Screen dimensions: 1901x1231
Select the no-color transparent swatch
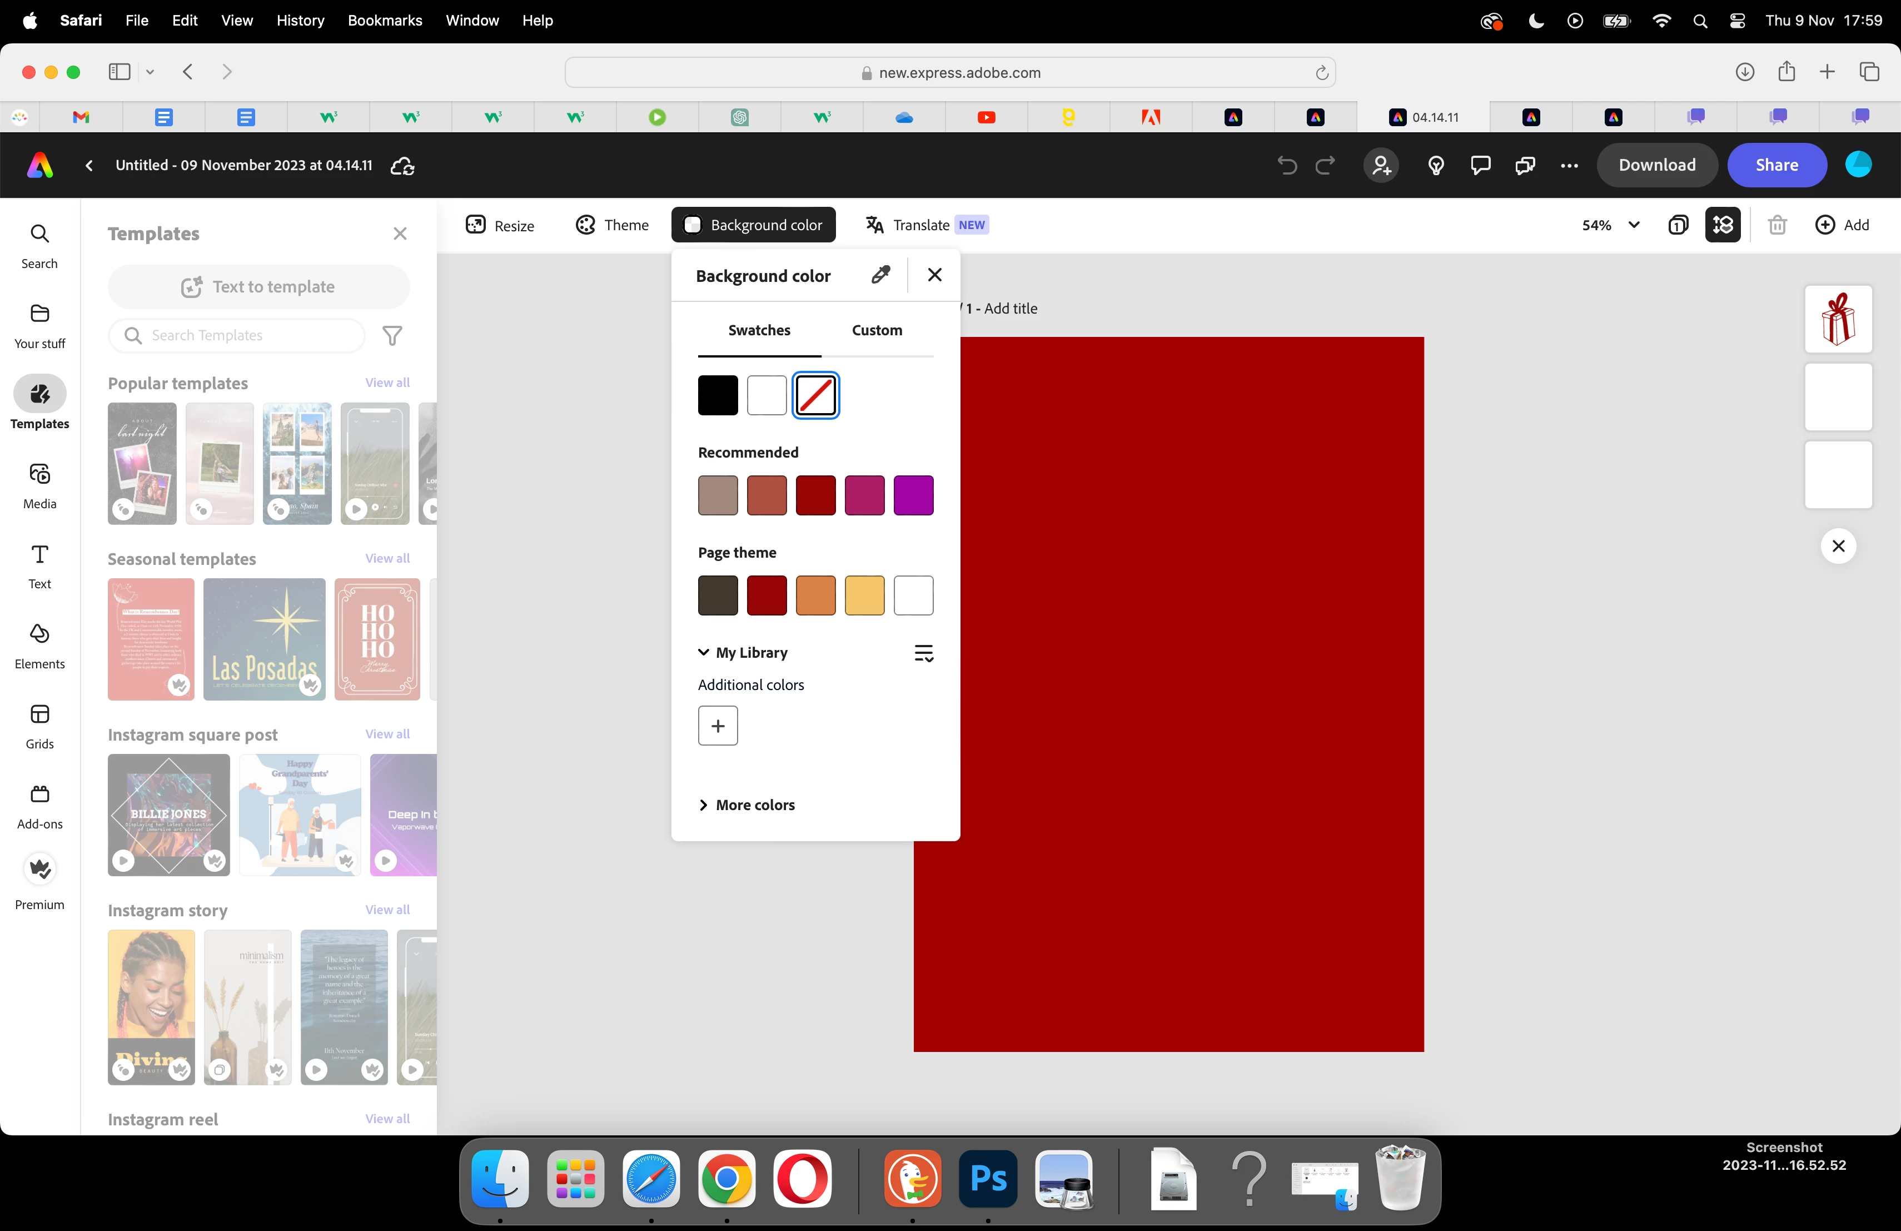click(815, 395)
